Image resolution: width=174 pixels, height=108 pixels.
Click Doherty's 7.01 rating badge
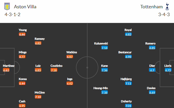128,106
